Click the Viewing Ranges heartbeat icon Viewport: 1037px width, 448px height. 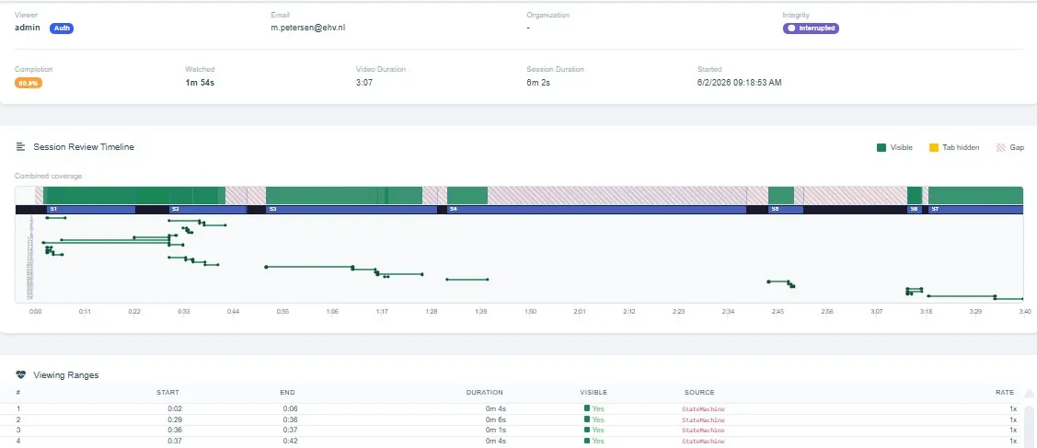click(x=20, y=374)
